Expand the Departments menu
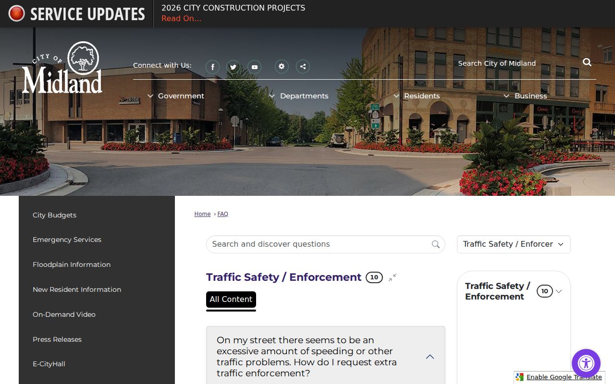 pos(298,96)
